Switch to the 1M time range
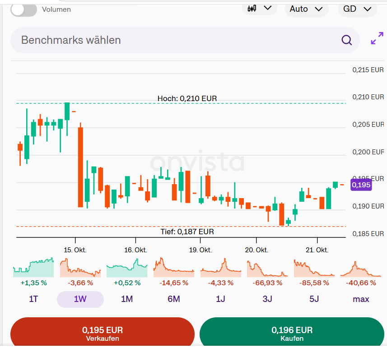 pyautogui.click(x=127, y=299)
